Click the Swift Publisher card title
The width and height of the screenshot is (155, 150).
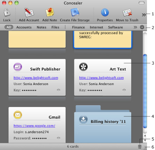45,69
